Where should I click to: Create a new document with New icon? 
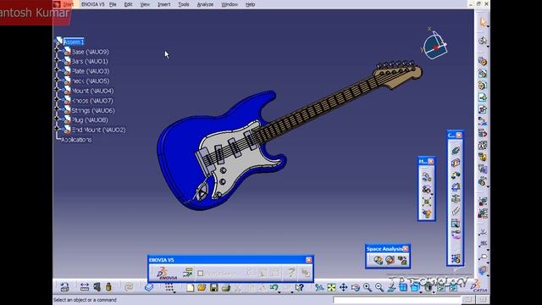pos(190,287)
